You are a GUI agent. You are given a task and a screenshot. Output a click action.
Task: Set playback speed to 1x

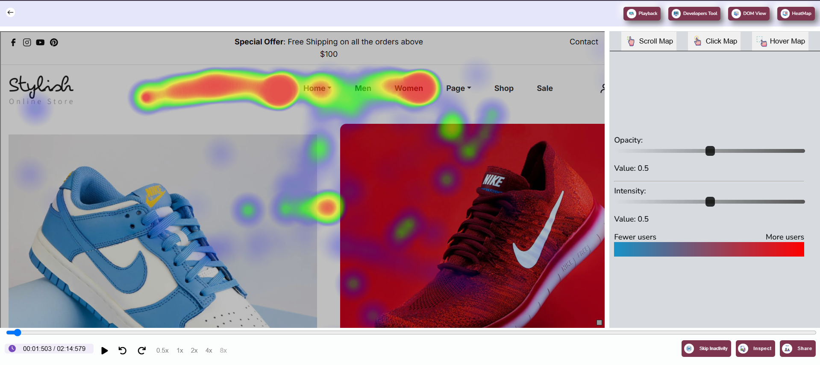point(180,350)
